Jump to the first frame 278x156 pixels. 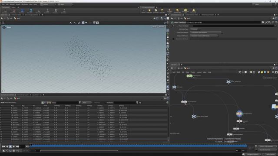pyautogui.click(x=3, y=146)
